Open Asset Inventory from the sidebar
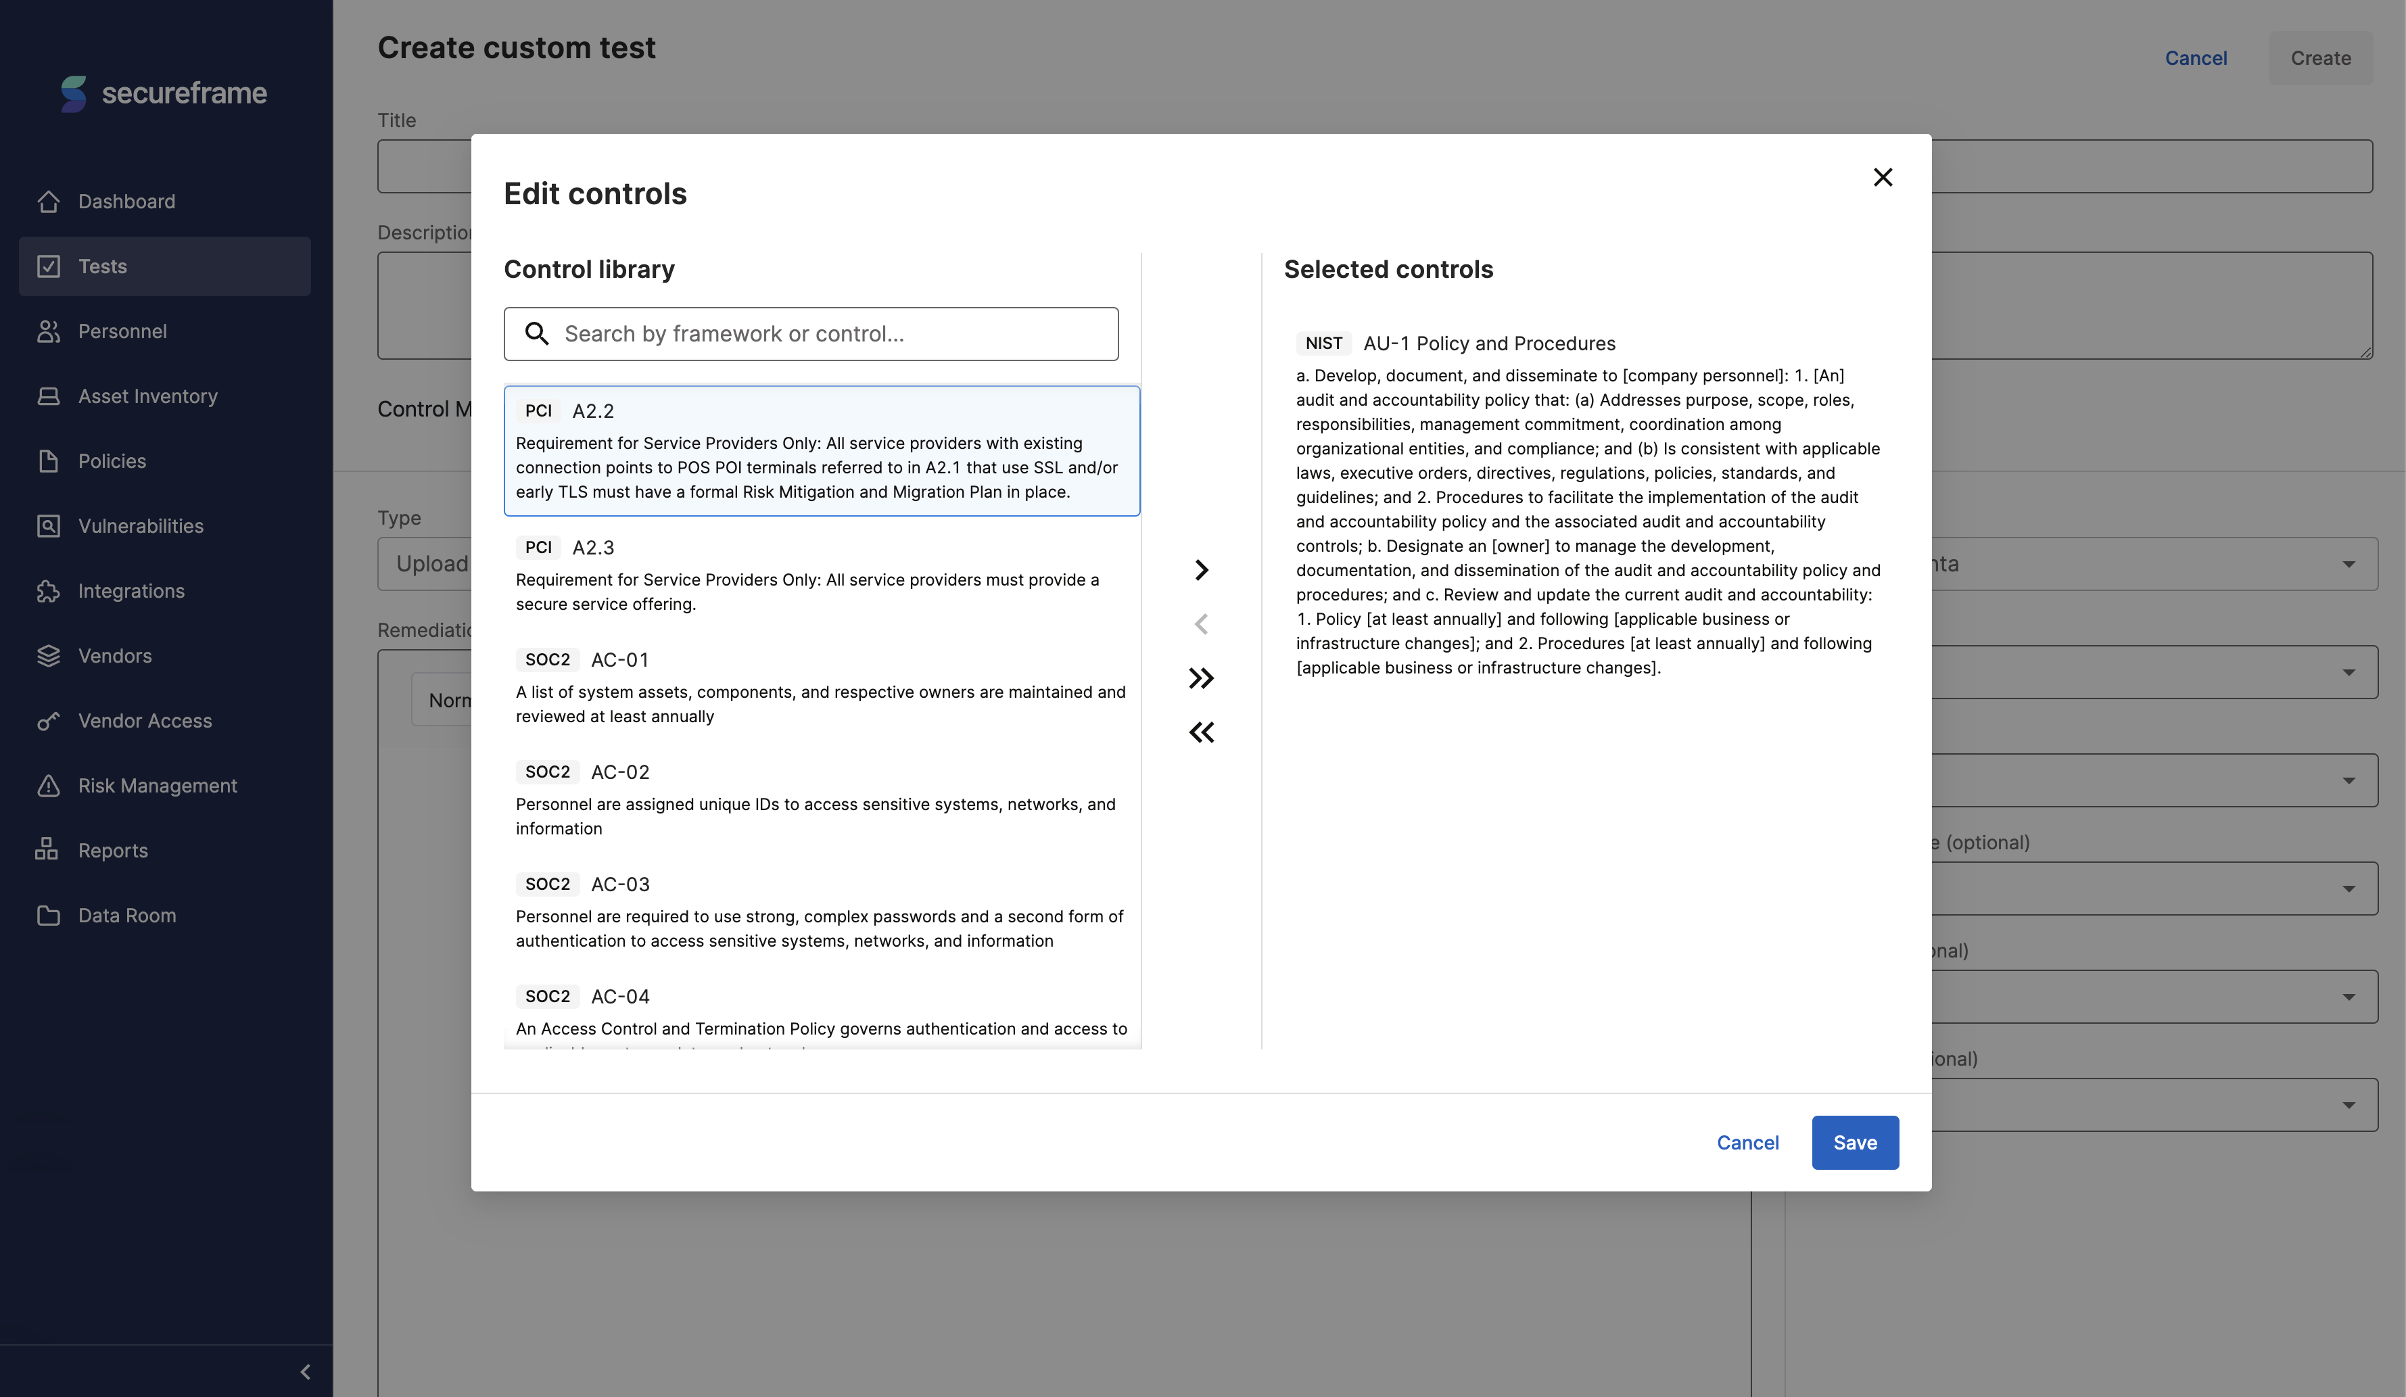 coord(147,396)
